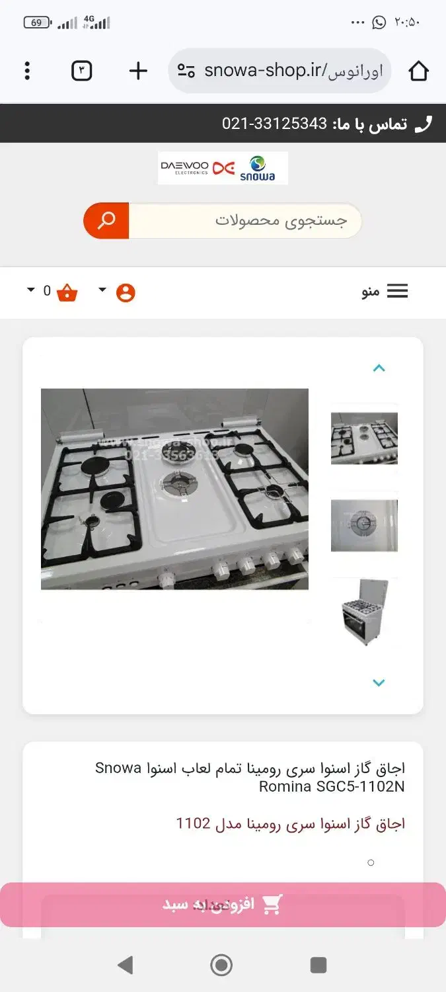Go to the browser home page icon

pos(419,71)
